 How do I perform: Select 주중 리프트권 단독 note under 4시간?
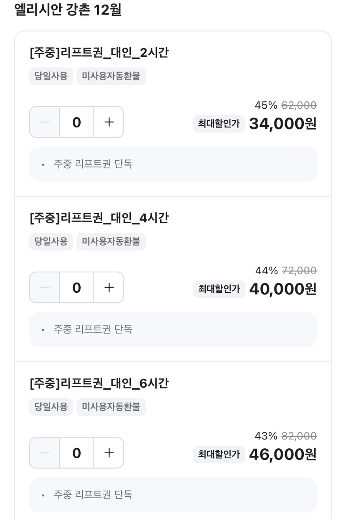coord(93,329)
